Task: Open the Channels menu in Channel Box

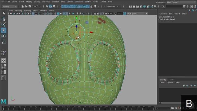Action: click(x=163, y=14)
